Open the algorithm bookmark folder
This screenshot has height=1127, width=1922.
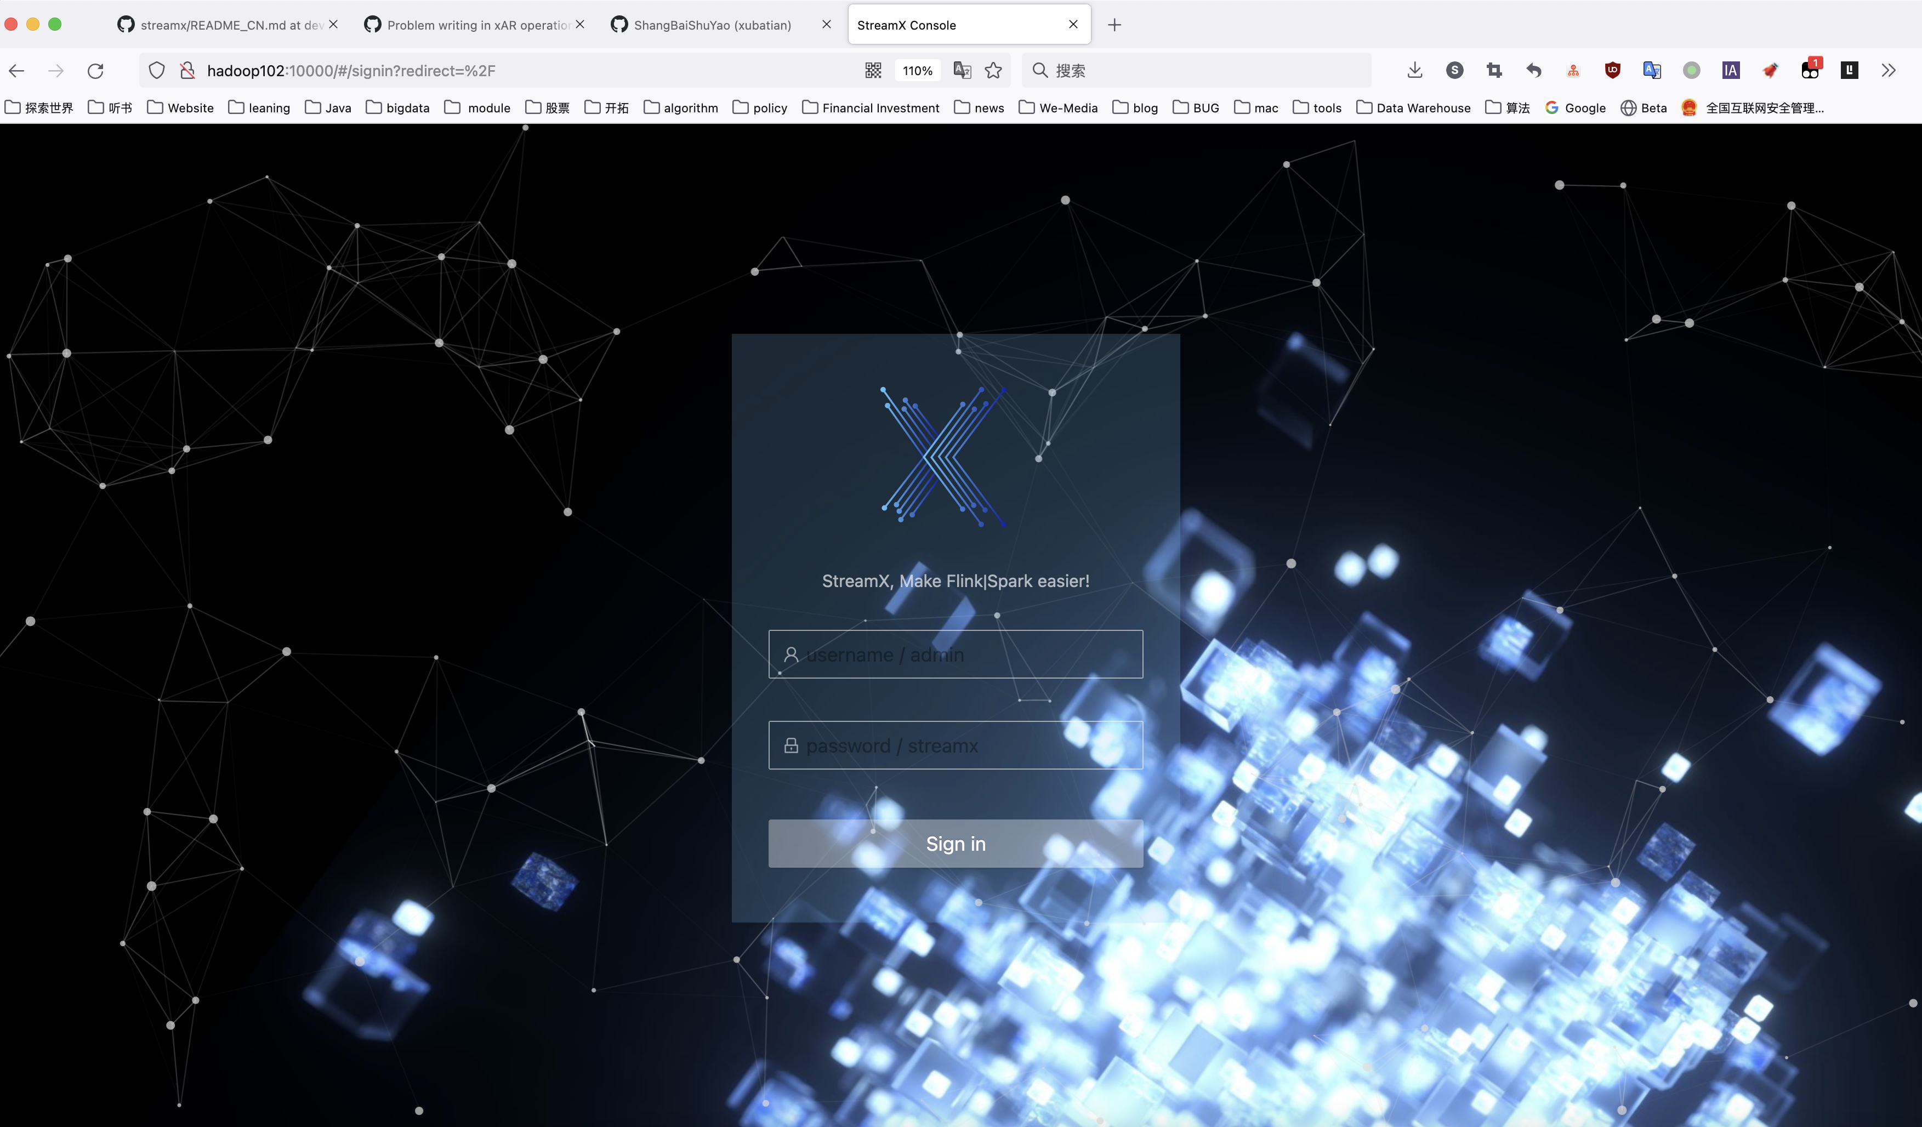click(680, 107)
